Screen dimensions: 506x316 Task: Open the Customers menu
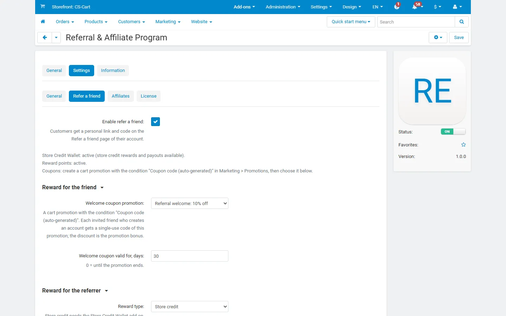point(131,22)
